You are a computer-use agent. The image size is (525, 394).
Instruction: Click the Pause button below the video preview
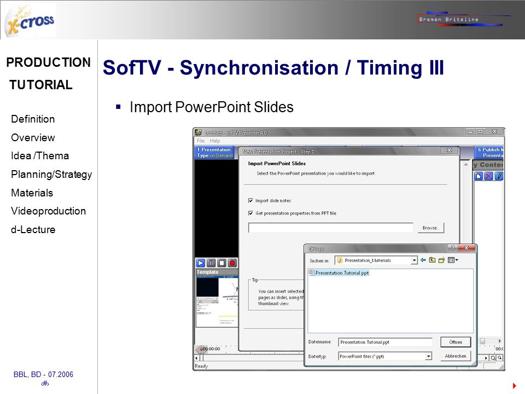pyautogui.click(x=211, y=263)
